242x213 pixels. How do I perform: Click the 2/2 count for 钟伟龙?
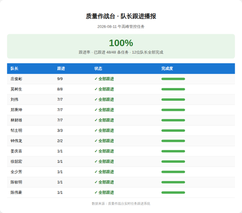[60, 141]
